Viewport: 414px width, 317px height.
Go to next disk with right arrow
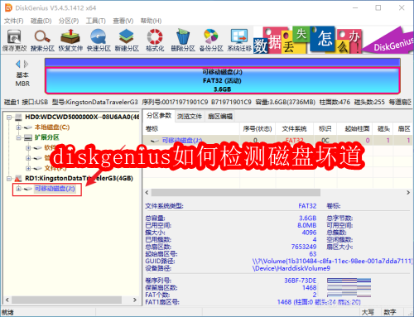click(26, 64)
